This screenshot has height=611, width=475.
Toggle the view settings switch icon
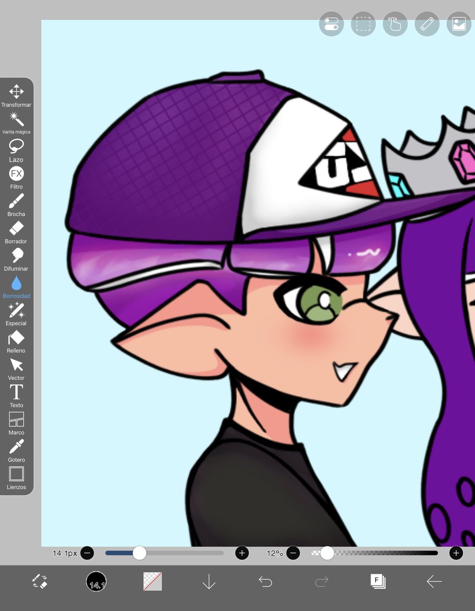pos(331,24)
